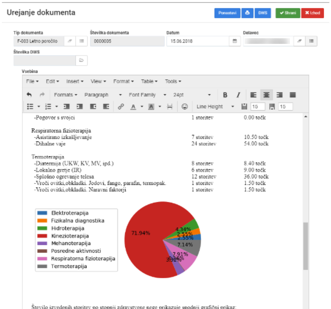Open the Tools menu
Viewport: 331px width, 309px height.
[x=173, y=82]
